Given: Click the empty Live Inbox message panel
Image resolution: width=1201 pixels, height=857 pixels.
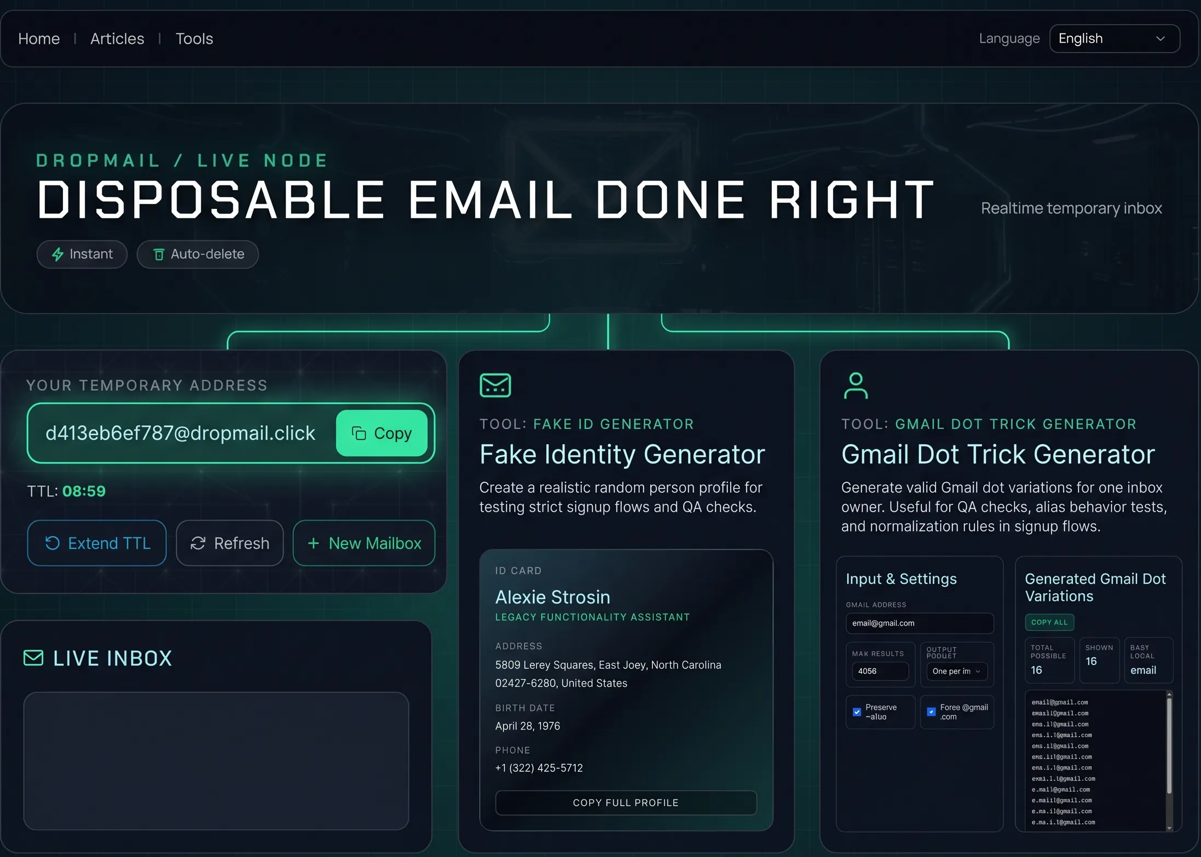Looking at the screenshot, I should point(216,761).
